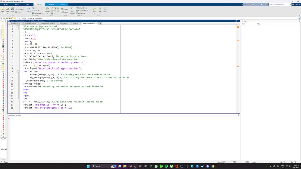This screenshot has height=169, width=301.
Task: Click the orange warning indicator in editor
Action: (x=238, y=27)
